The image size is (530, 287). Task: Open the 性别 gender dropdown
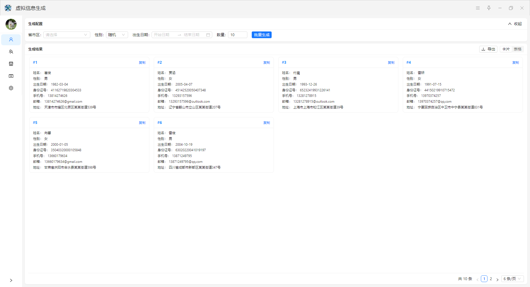point(117,35)
